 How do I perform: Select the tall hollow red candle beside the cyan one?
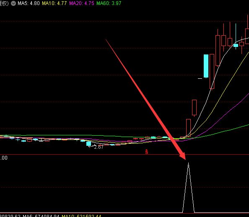pos(212,72)
